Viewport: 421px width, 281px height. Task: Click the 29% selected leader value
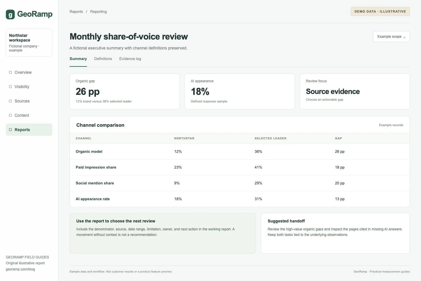tap(258, 183)
